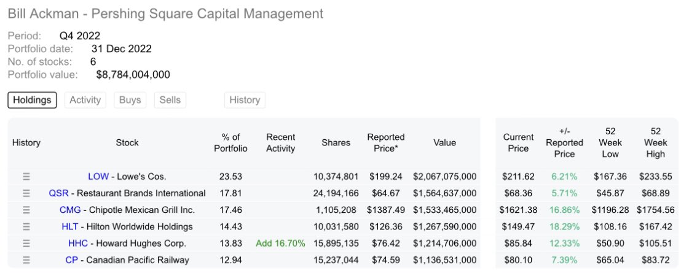Open history icon for Howard Hughes Corp. row
The image size is (689, 273).
[x=26, y=244]
